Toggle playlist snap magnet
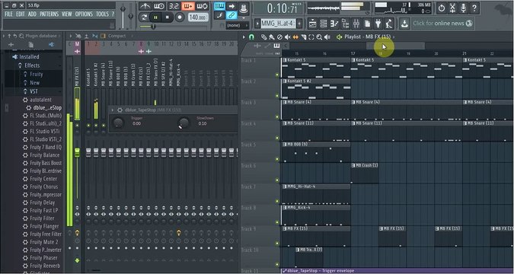The image size is (514, 274). (251, 37)
